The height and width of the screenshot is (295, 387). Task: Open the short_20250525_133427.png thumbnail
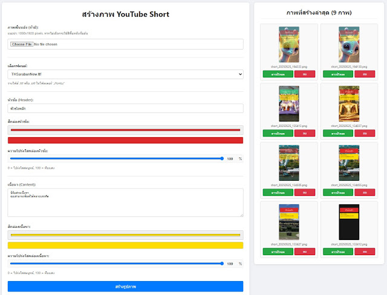[x=288, y=222]
